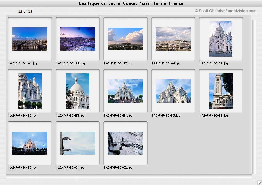Open thumbnail 1A2-F-P-SC-A3 with cumulus clouds
Screen dimensions: 262x185
click(125, 39)
